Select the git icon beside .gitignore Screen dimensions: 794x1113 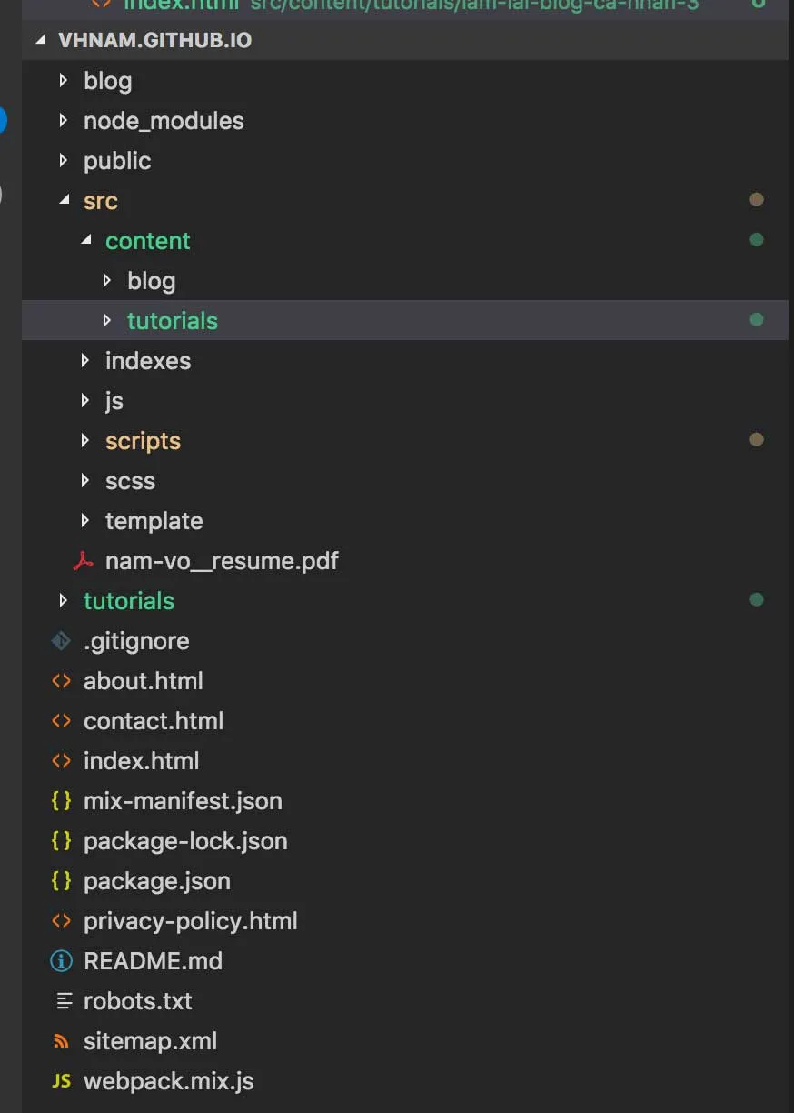[x=59, y=640]
